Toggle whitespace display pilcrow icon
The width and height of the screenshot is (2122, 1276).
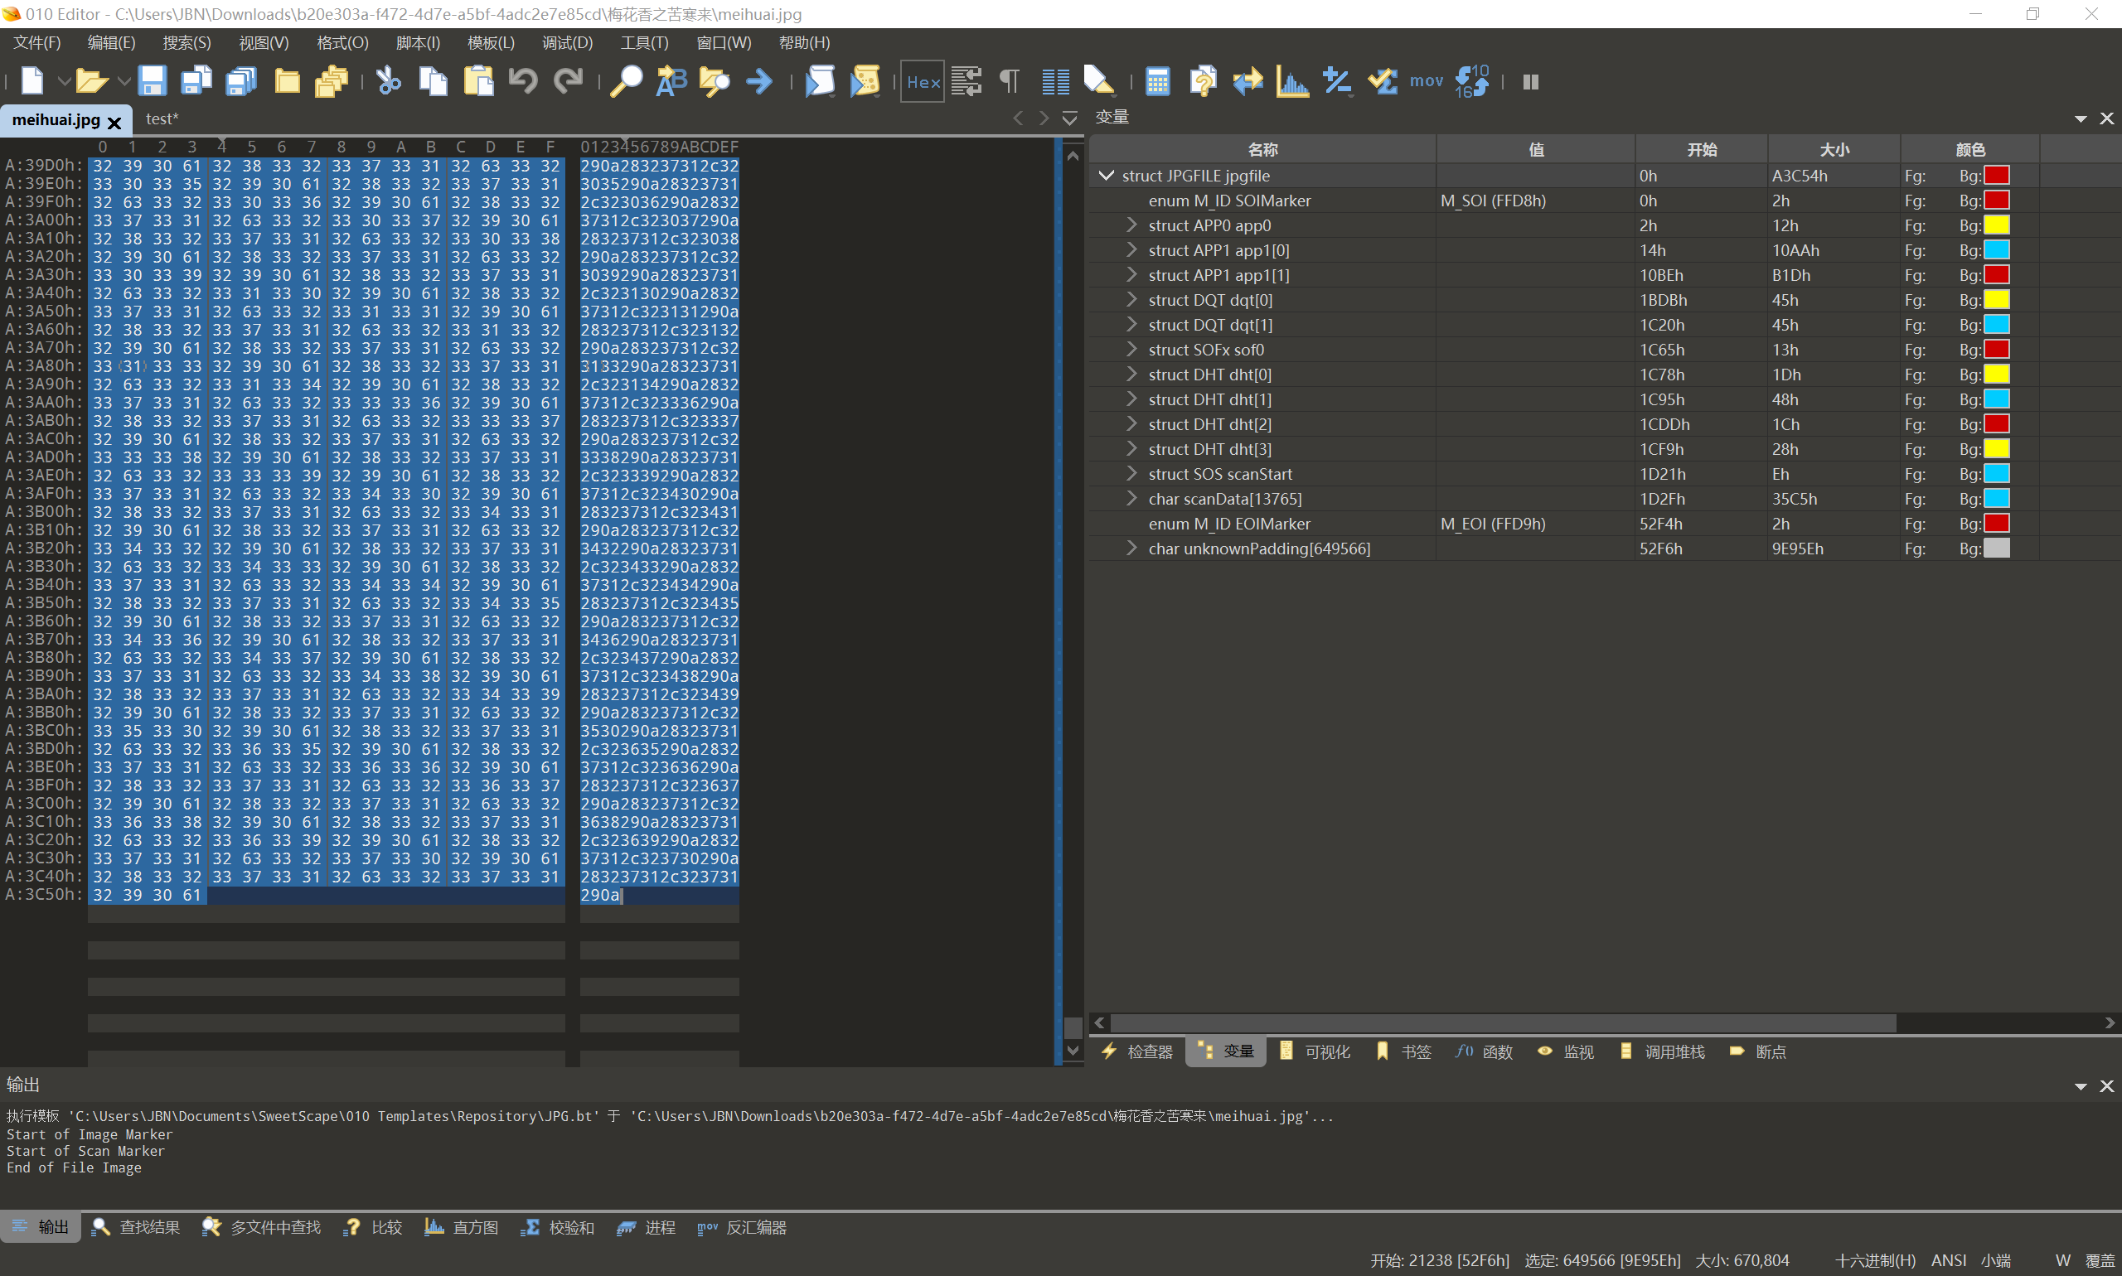(1010, 82)
